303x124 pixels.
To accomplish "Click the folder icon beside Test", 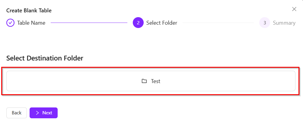I will point(144,81).
